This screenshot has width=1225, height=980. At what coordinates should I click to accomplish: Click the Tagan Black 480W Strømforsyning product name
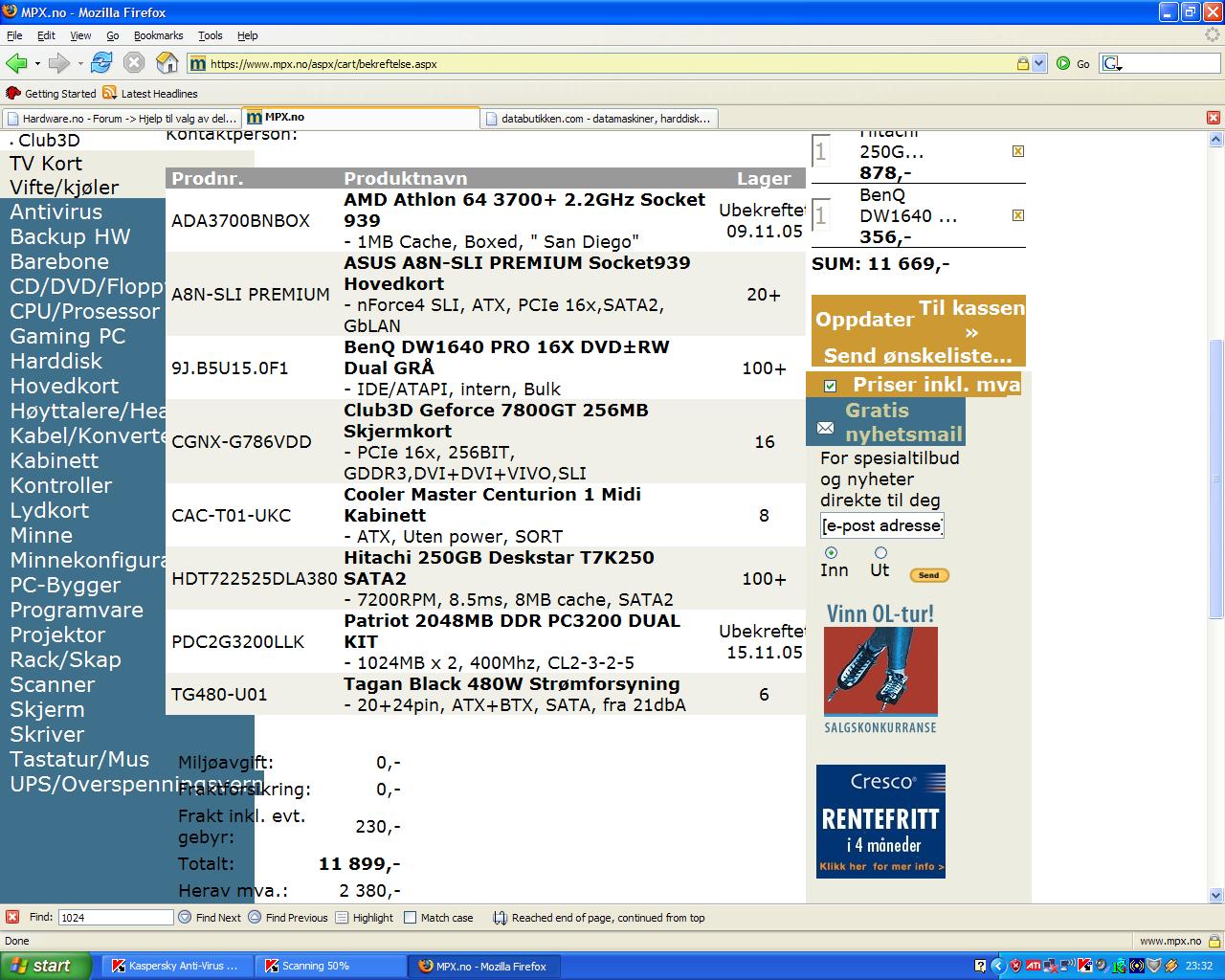click(x=512, y=683)
